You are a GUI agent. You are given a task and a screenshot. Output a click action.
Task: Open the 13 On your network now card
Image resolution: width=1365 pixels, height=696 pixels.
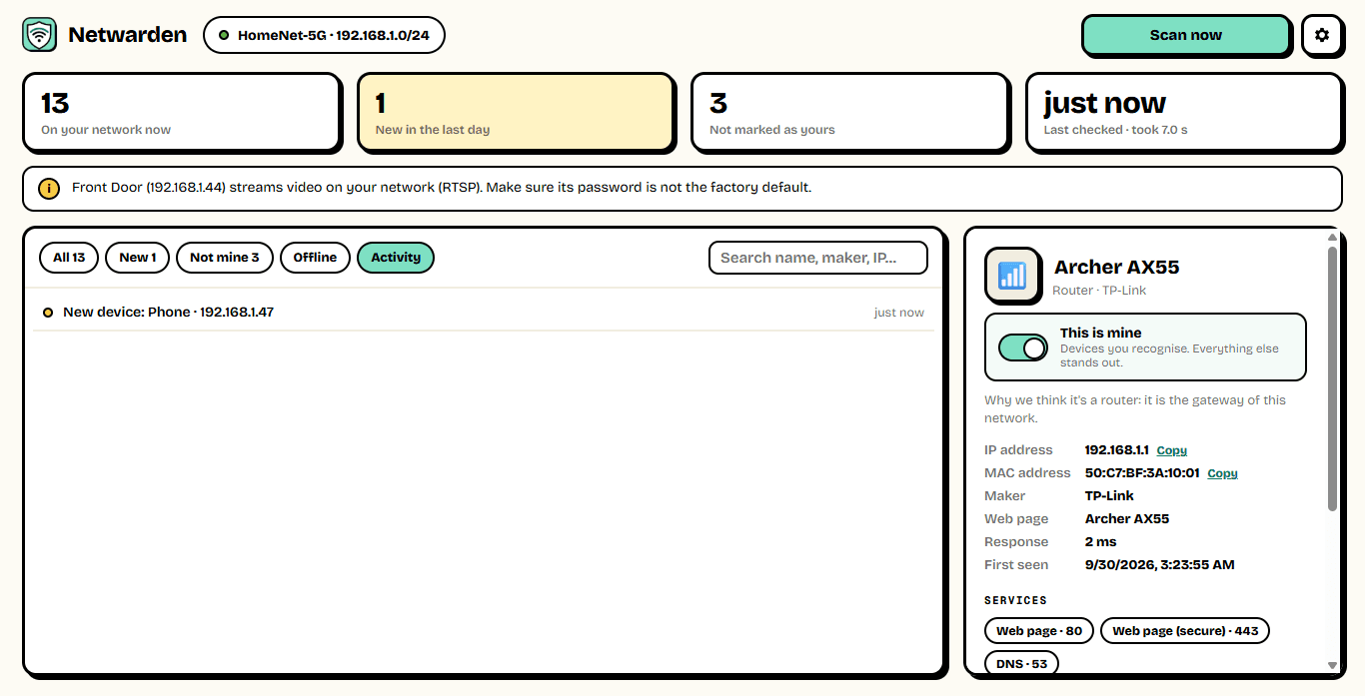point(182,113)
